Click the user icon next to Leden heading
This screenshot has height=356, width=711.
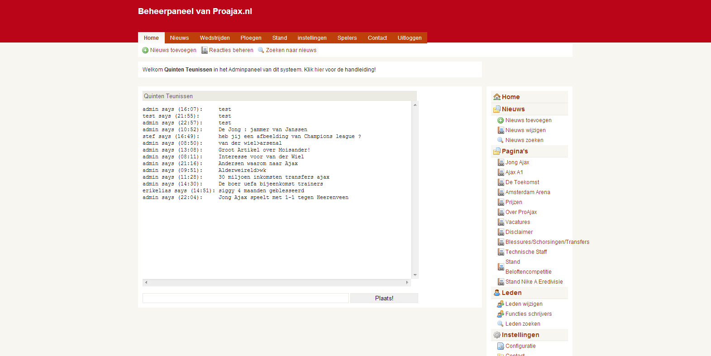click(497, 293)
